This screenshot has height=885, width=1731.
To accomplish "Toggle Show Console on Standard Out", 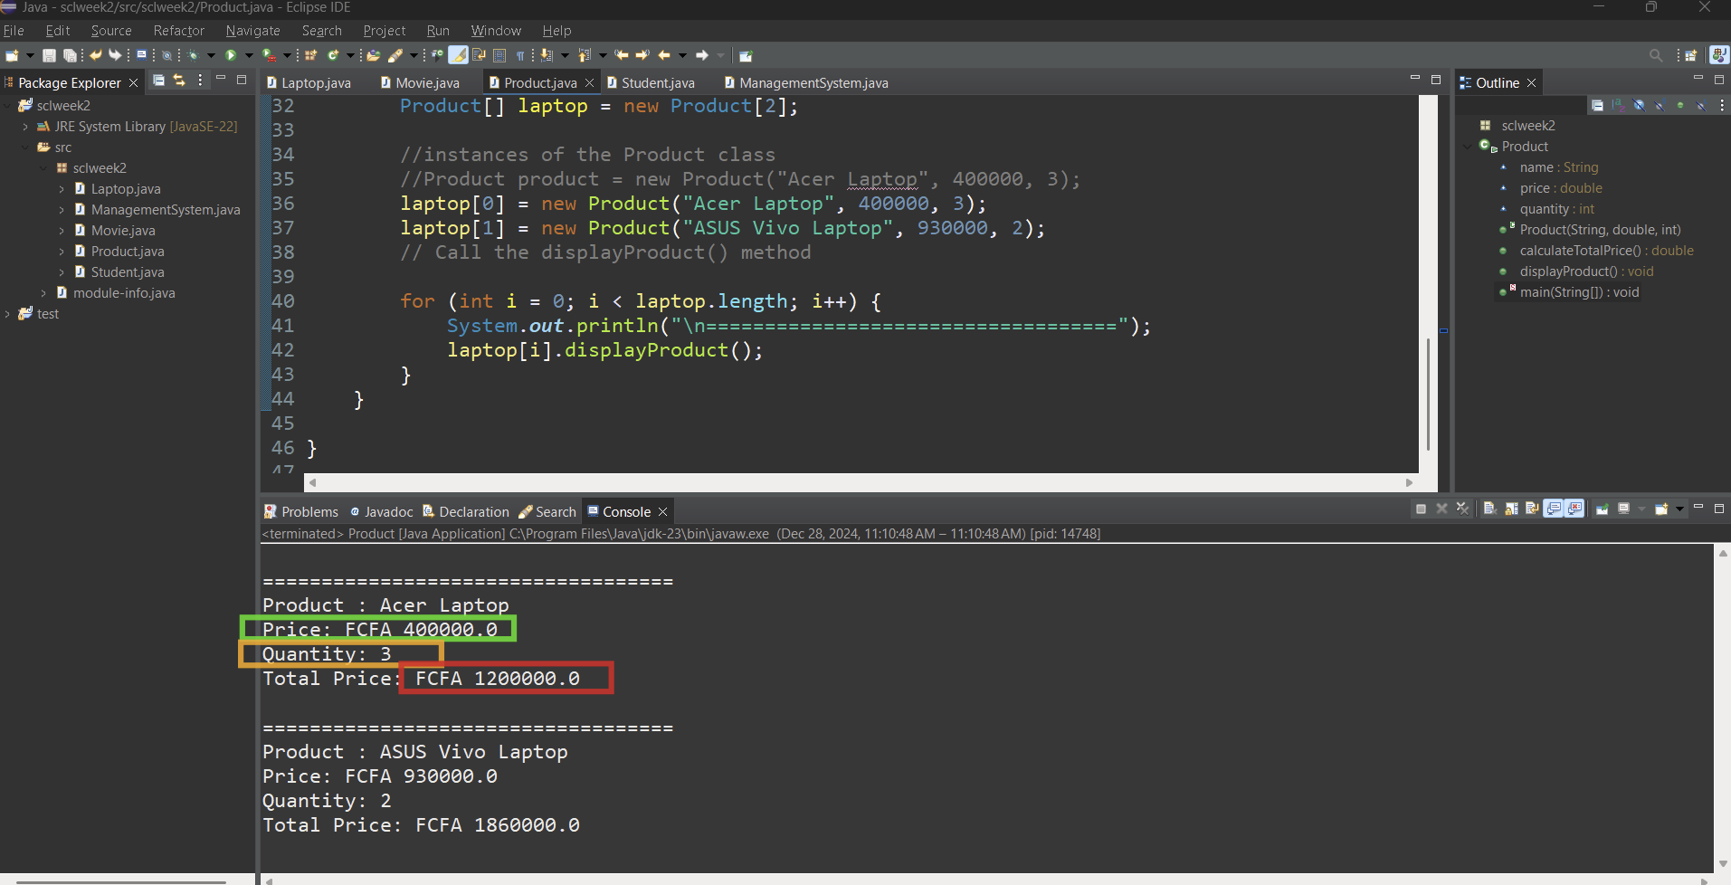I will (x=1554, y=509).
